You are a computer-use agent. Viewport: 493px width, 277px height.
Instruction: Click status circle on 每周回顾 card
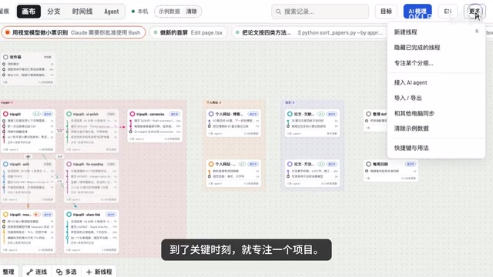tap(368, 164)
